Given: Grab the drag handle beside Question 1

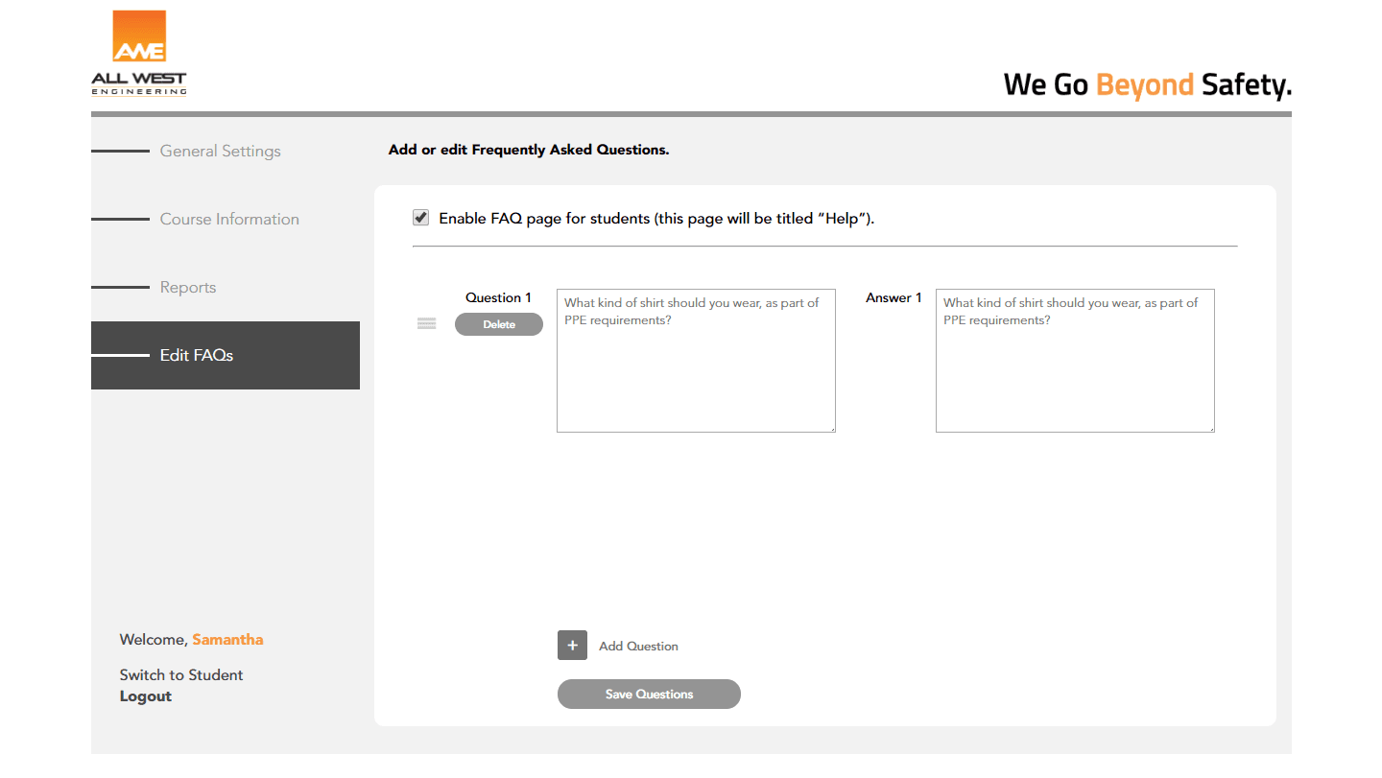Looking at the screenshot, I should pos(427,324).
